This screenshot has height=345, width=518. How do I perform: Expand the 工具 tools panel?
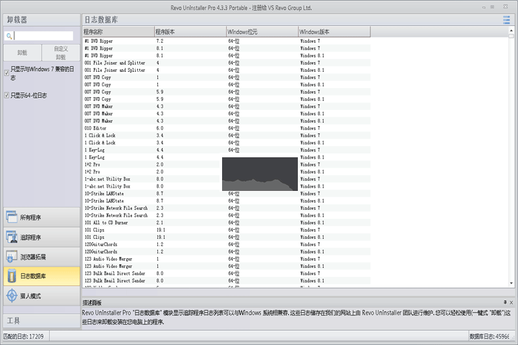click(41, 320)
